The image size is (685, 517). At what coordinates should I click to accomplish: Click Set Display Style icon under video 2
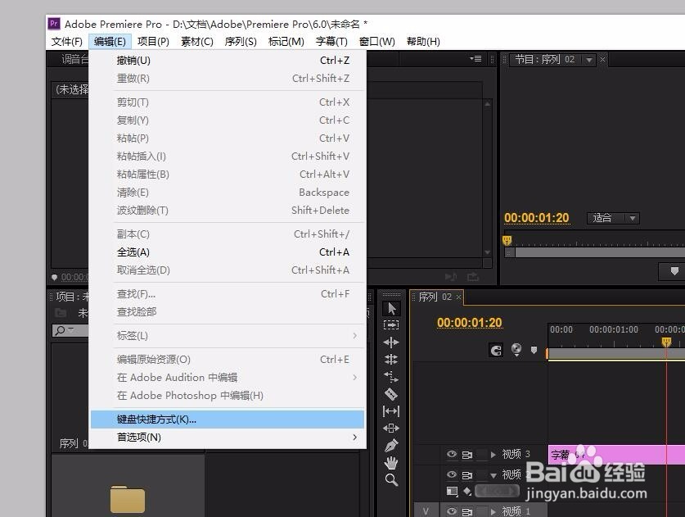452,492
